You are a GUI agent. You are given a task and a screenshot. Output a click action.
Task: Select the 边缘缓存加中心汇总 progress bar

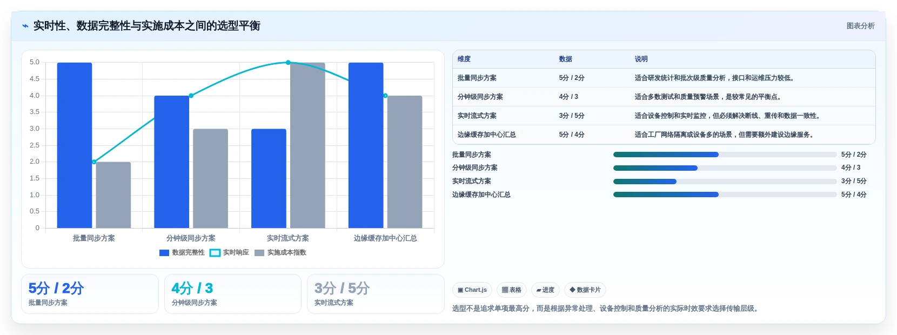tap(725, 195)
